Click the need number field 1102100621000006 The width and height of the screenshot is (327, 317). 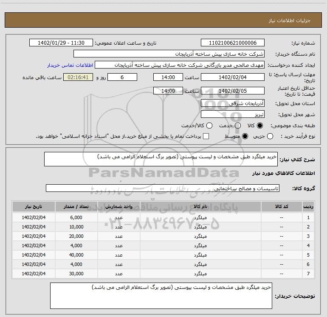[x=233, y=43]
